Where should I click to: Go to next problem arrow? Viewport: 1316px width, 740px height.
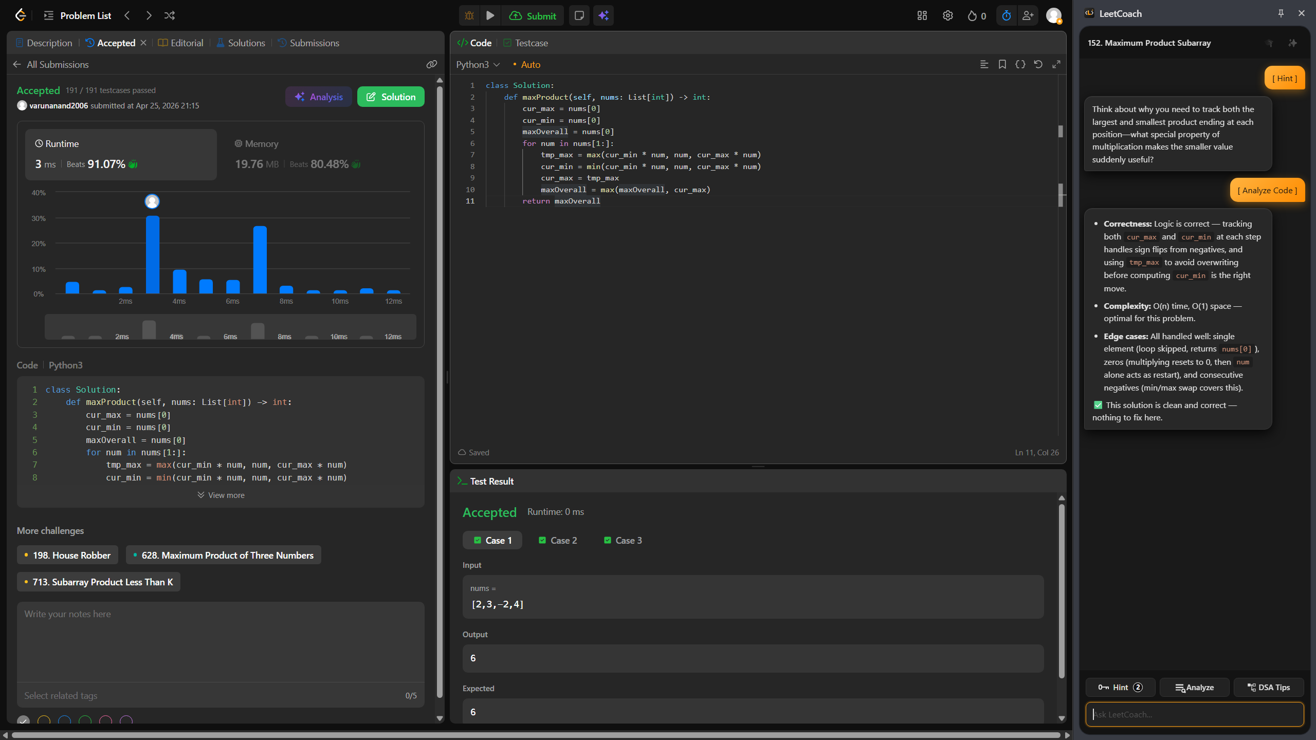149,15
